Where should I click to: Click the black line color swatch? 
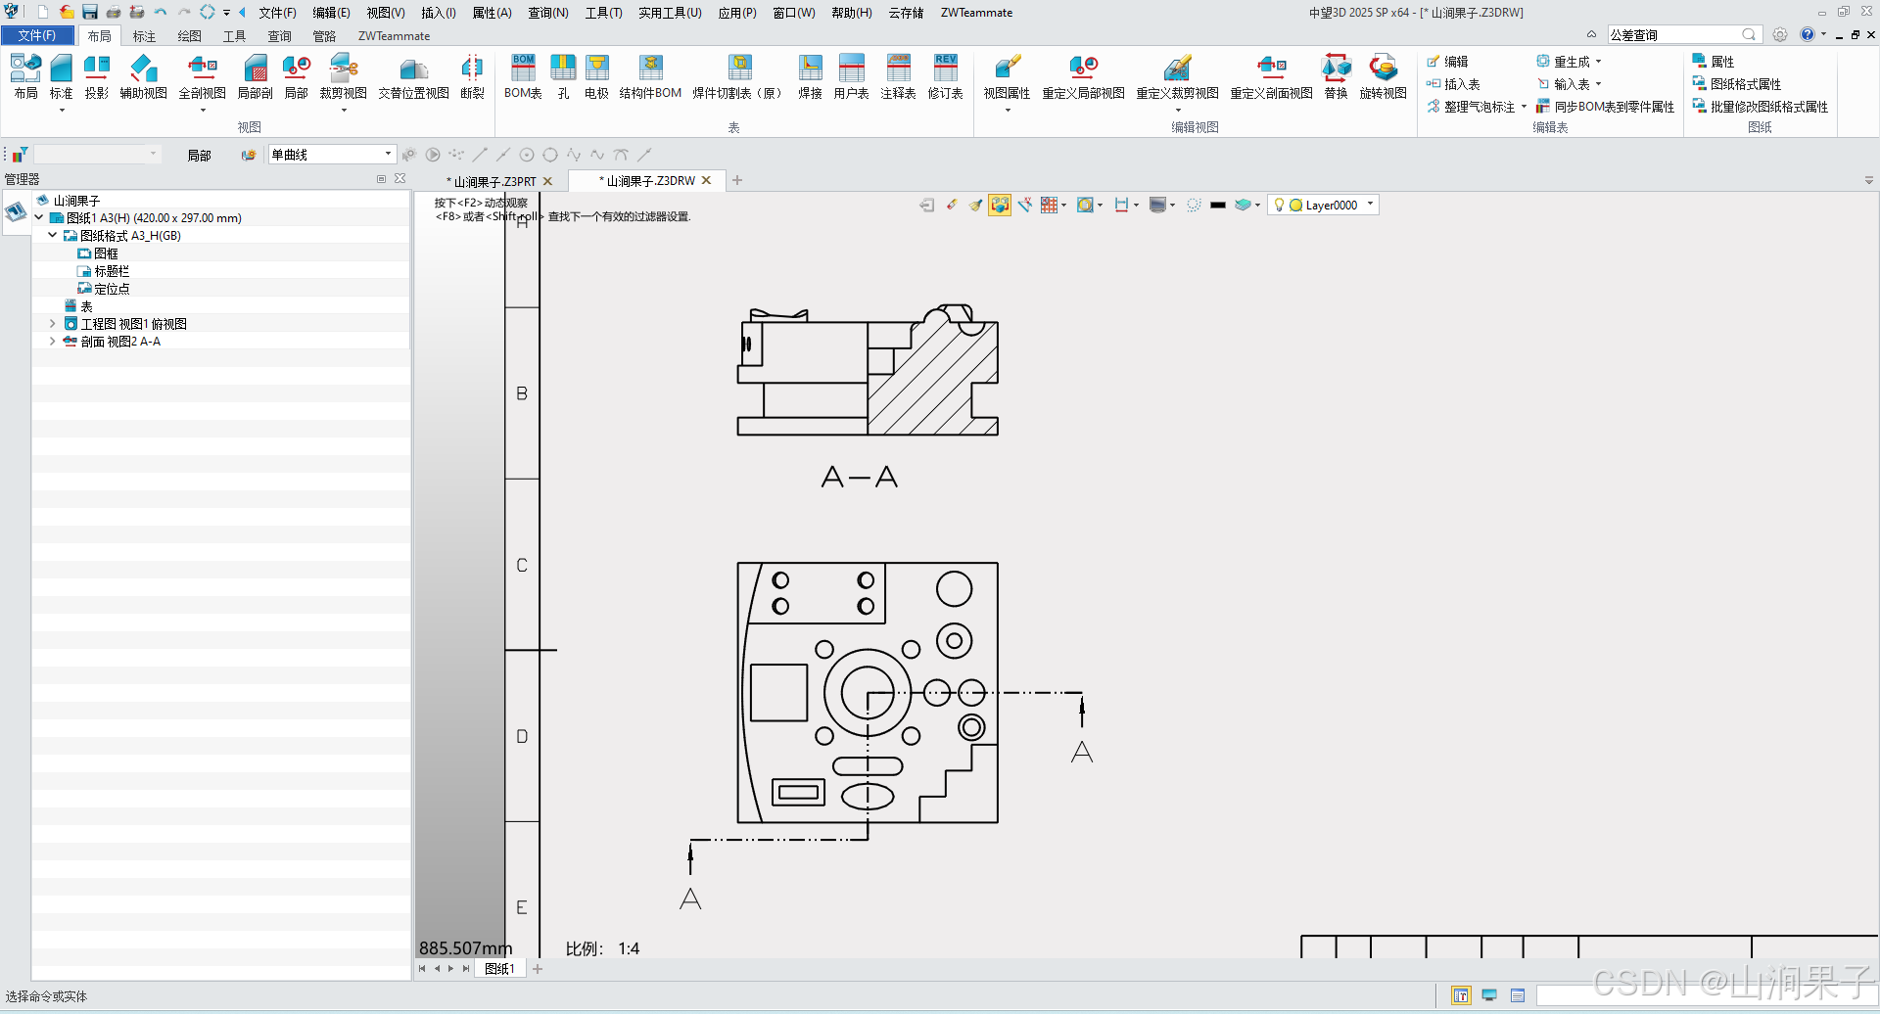(1218, 206)
